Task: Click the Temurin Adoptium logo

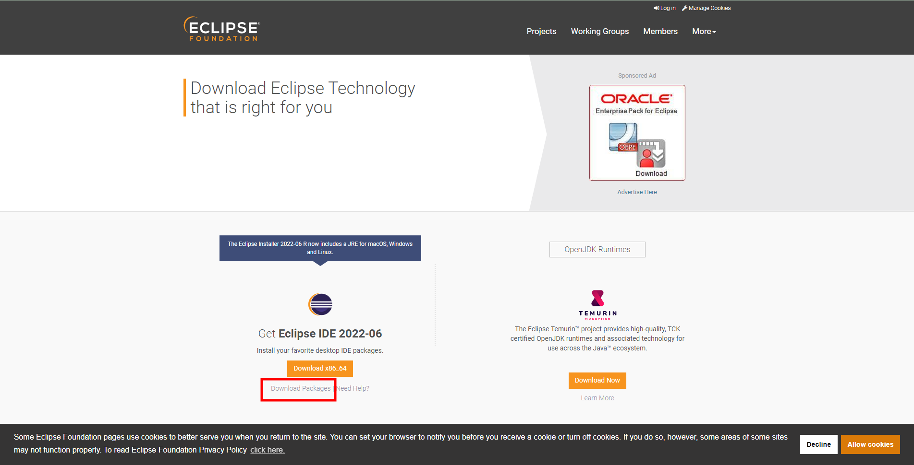Action: [597, 305]
